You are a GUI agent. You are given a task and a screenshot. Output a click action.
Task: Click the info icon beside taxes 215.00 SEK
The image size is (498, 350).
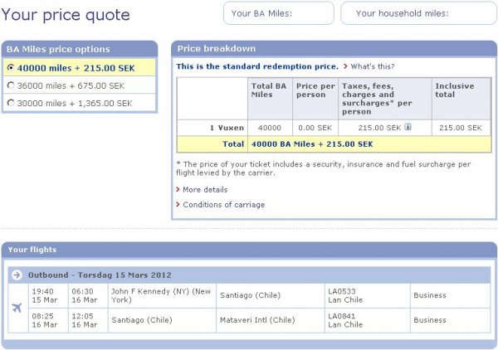click(x=408, y=128)
